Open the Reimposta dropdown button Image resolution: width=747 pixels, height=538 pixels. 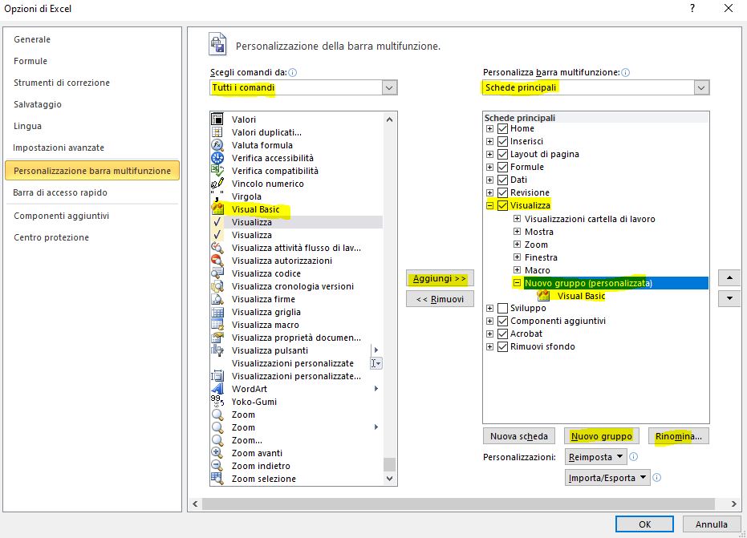596,457
